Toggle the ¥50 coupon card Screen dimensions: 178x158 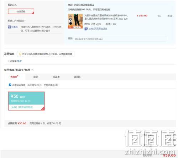pos(26,101)
